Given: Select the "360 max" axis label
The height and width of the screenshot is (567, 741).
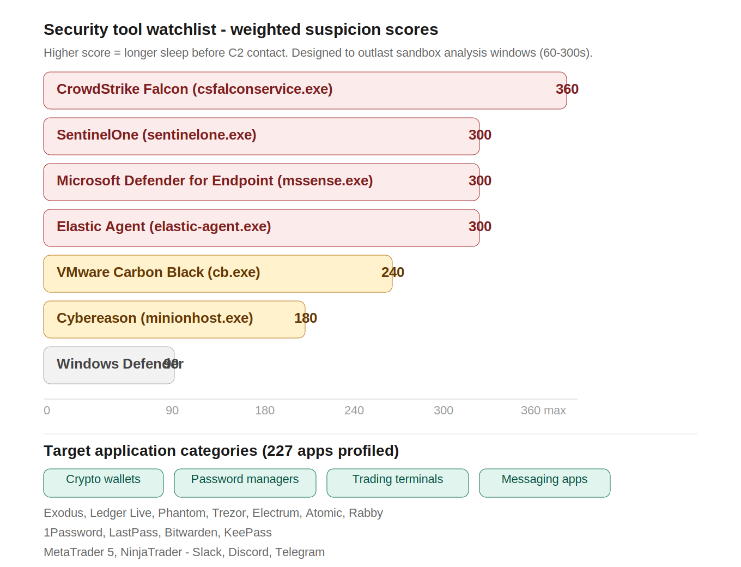Looking at the screenshot, I should click(543, 411).
